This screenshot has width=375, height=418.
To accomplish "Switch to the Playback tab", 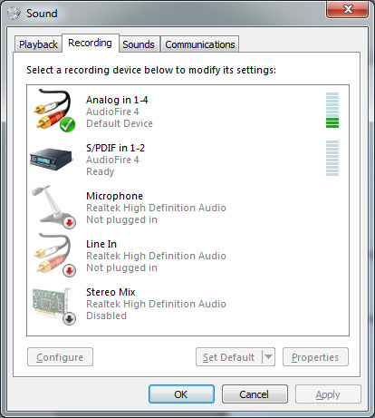I will coord(38,44).
